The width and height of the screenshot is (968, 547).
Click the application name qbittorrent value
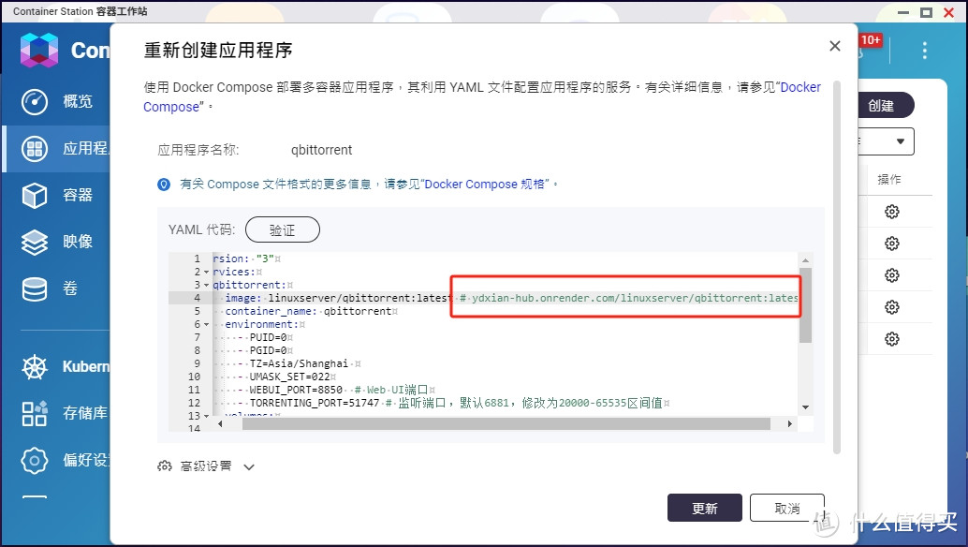(322, 150)
